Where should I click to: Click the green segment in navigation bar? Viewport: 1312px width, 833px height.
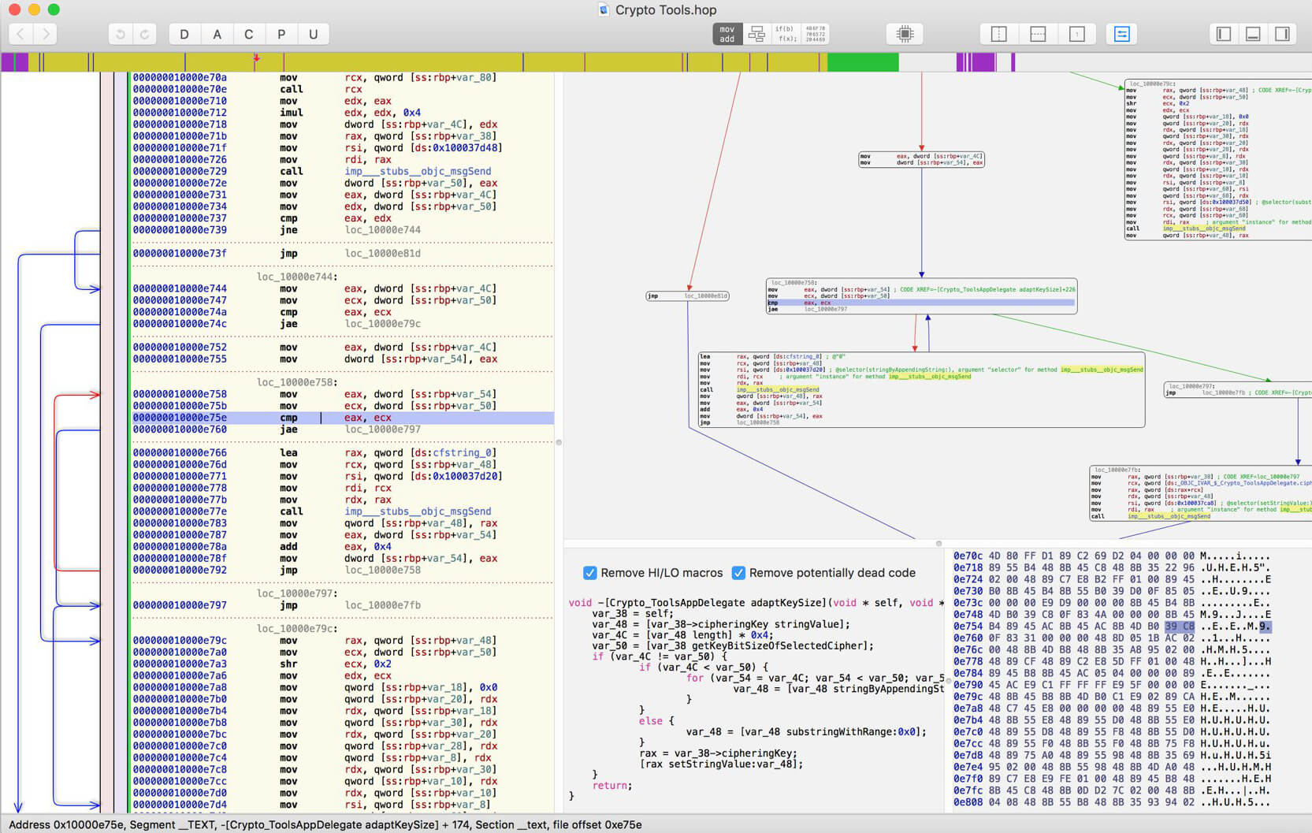(863, 62)
